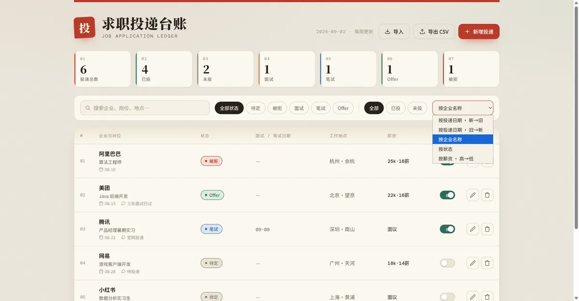The height and width of the screenshot is (301, 579).
Task: Click the magnifier icon in search box
Action: (88, 108)
